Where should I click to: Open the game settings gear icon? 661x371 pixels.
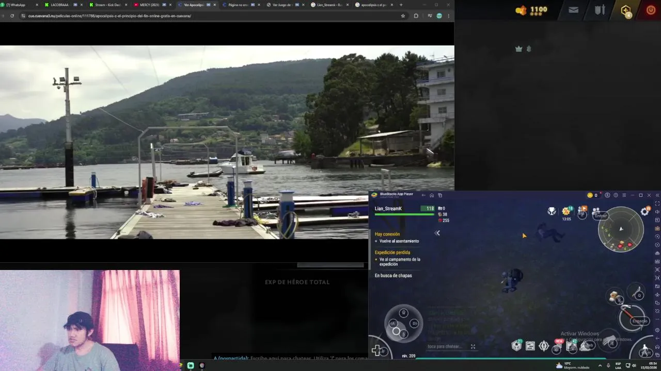(x=645, y=211)
